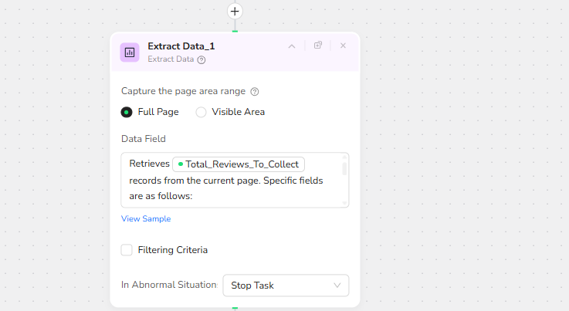Click the Data Field scrollbar

[344, 168]
